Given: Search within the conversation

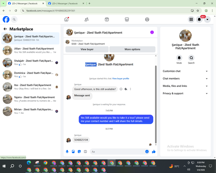Looking at the screenshot, I should point(191,58).
